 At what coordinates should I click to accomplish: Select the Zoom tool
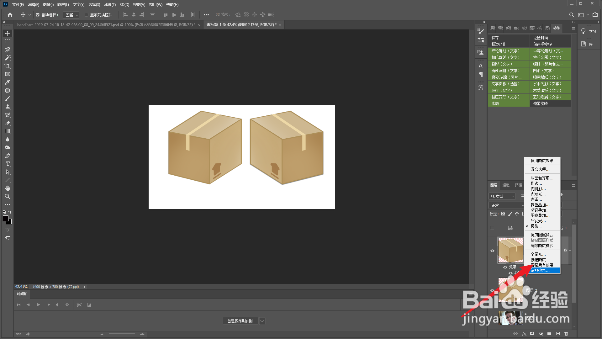pyautogui.click(x=8, y=196)
